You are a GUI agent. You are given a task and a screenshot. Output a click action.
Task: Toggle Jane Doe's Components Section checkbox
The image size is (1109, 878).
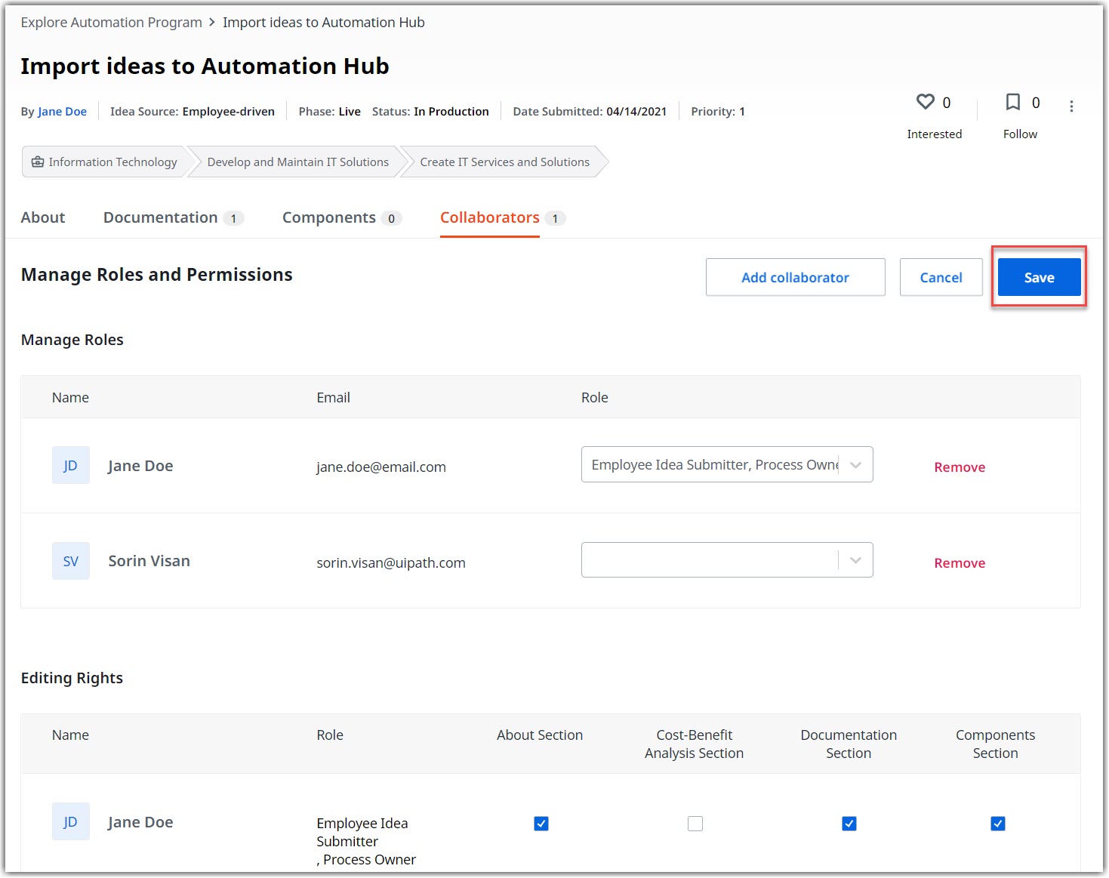(x=998, y=824)
